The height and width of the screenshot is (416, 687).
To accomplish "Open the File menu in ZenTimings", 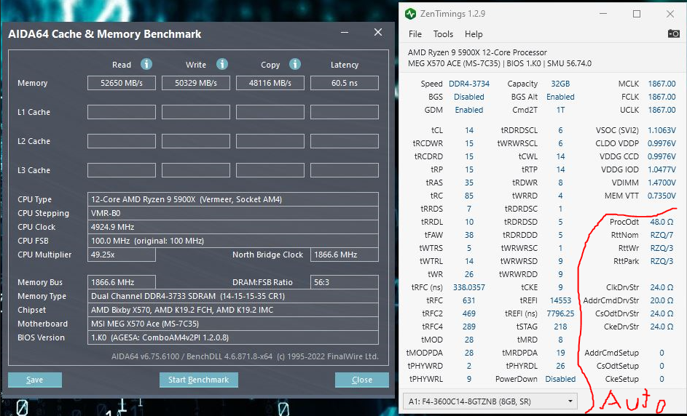I will tap(415, 34).
